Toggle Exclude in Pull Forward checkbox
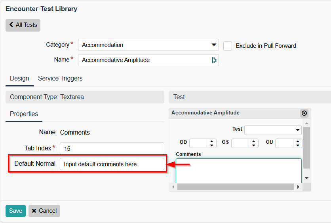The width and height of the screenshot is (331, 223). click(228, 46)
